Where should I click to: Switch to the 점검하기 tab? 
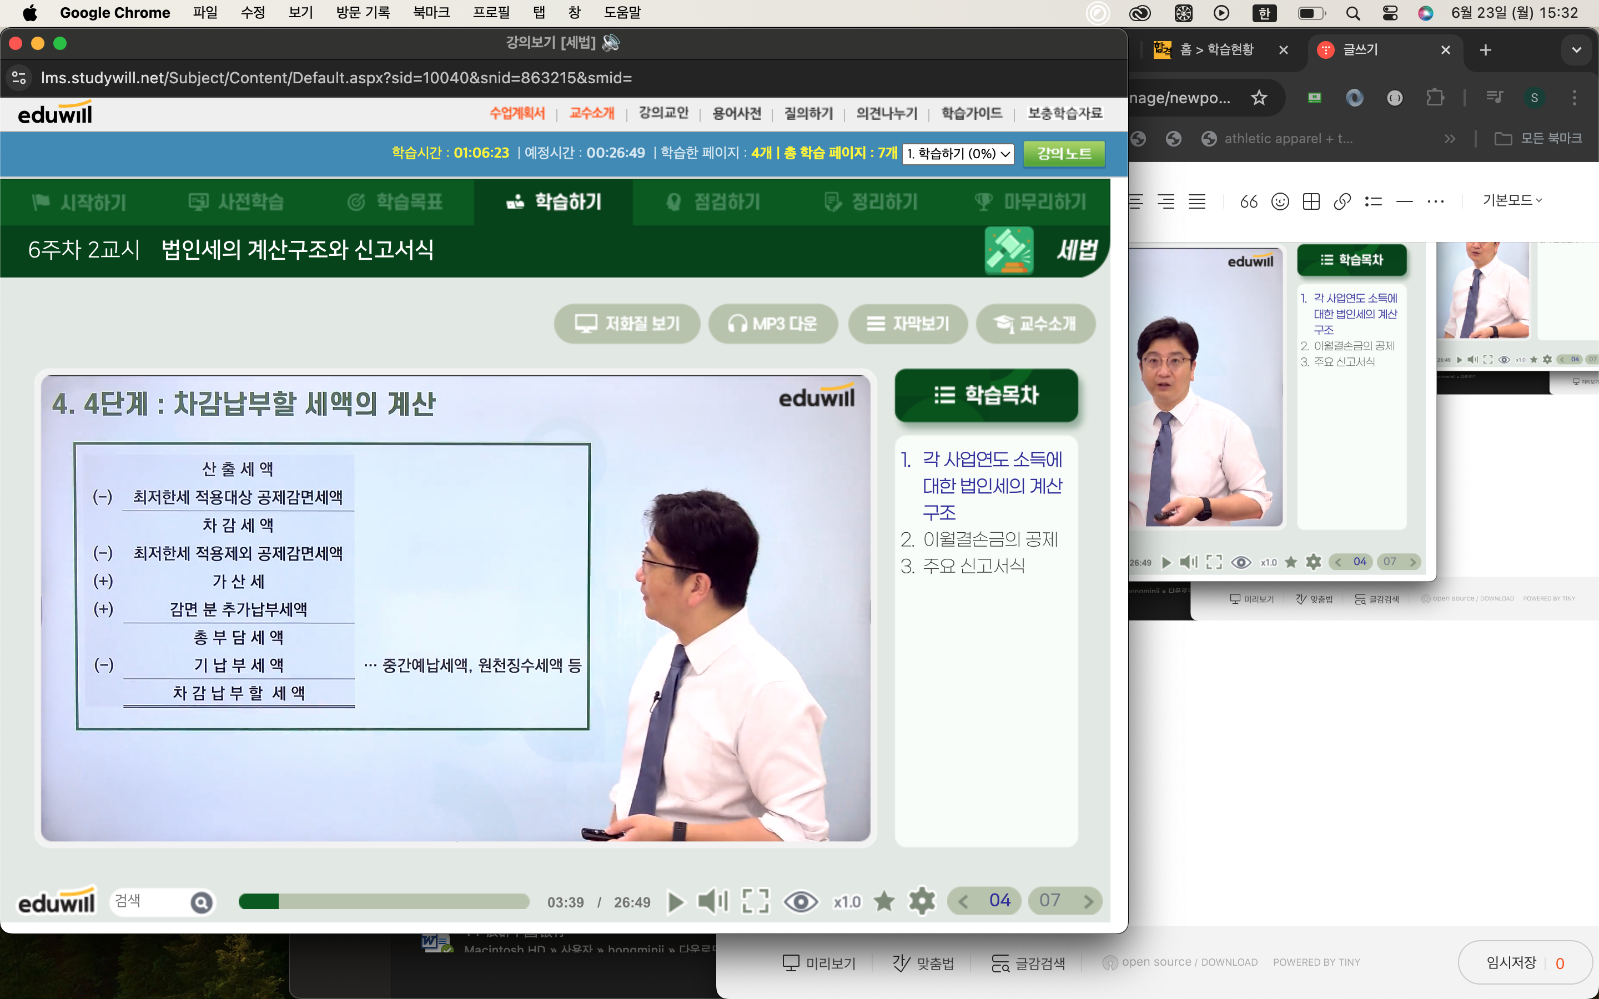click(713, 201)
